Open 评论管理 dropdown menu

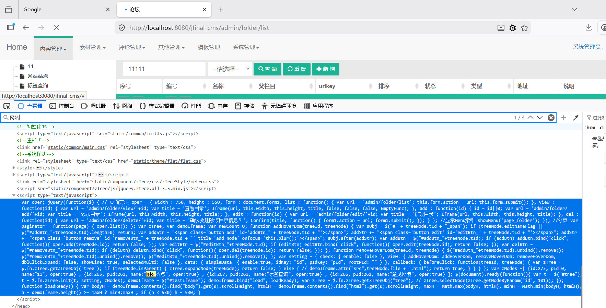(132, 47)
